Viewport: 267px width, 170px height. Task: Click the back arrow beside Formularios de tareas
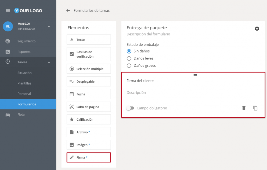68,11
